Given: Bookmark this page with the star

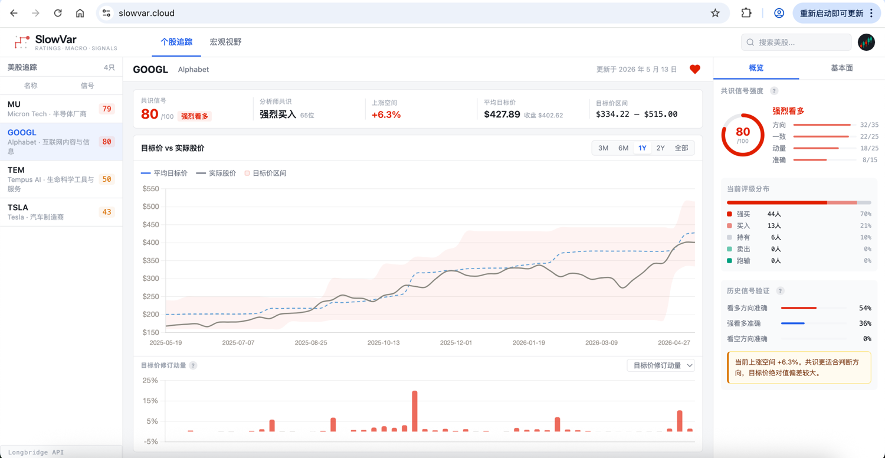Looking at the screenshot, I should pyautogui.click(x=715, y=13).
